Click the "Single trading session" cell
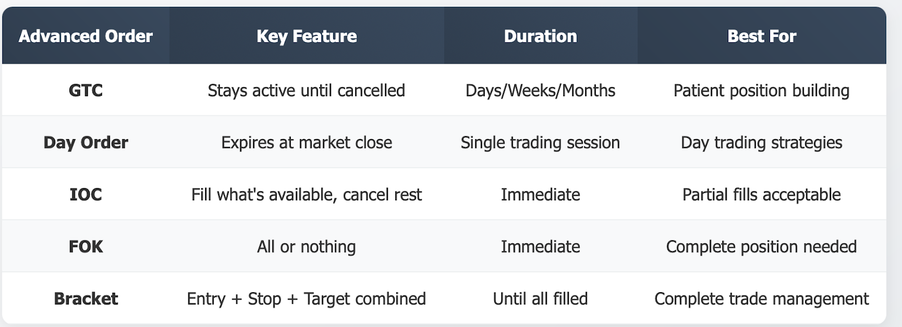Viewport: 902px width, 327px height. 540,143
